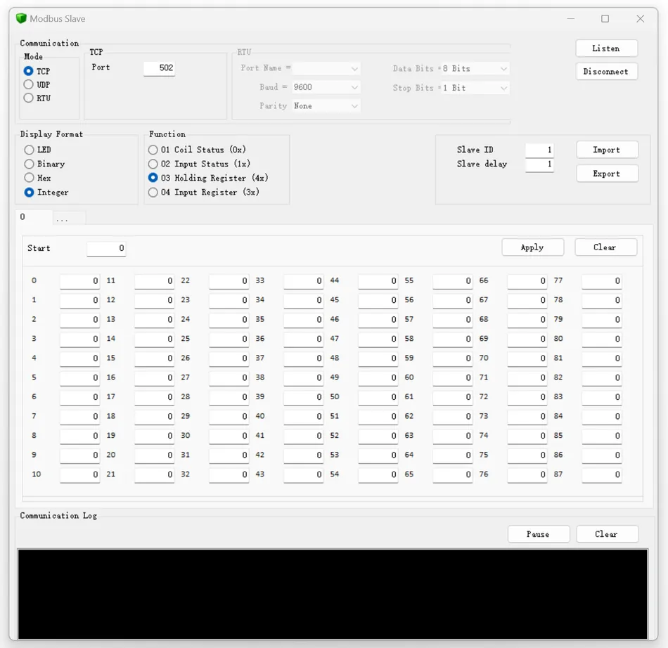
Task: Focus the Slave ID field
Action: pyautogui.click(x=539, y=150)
